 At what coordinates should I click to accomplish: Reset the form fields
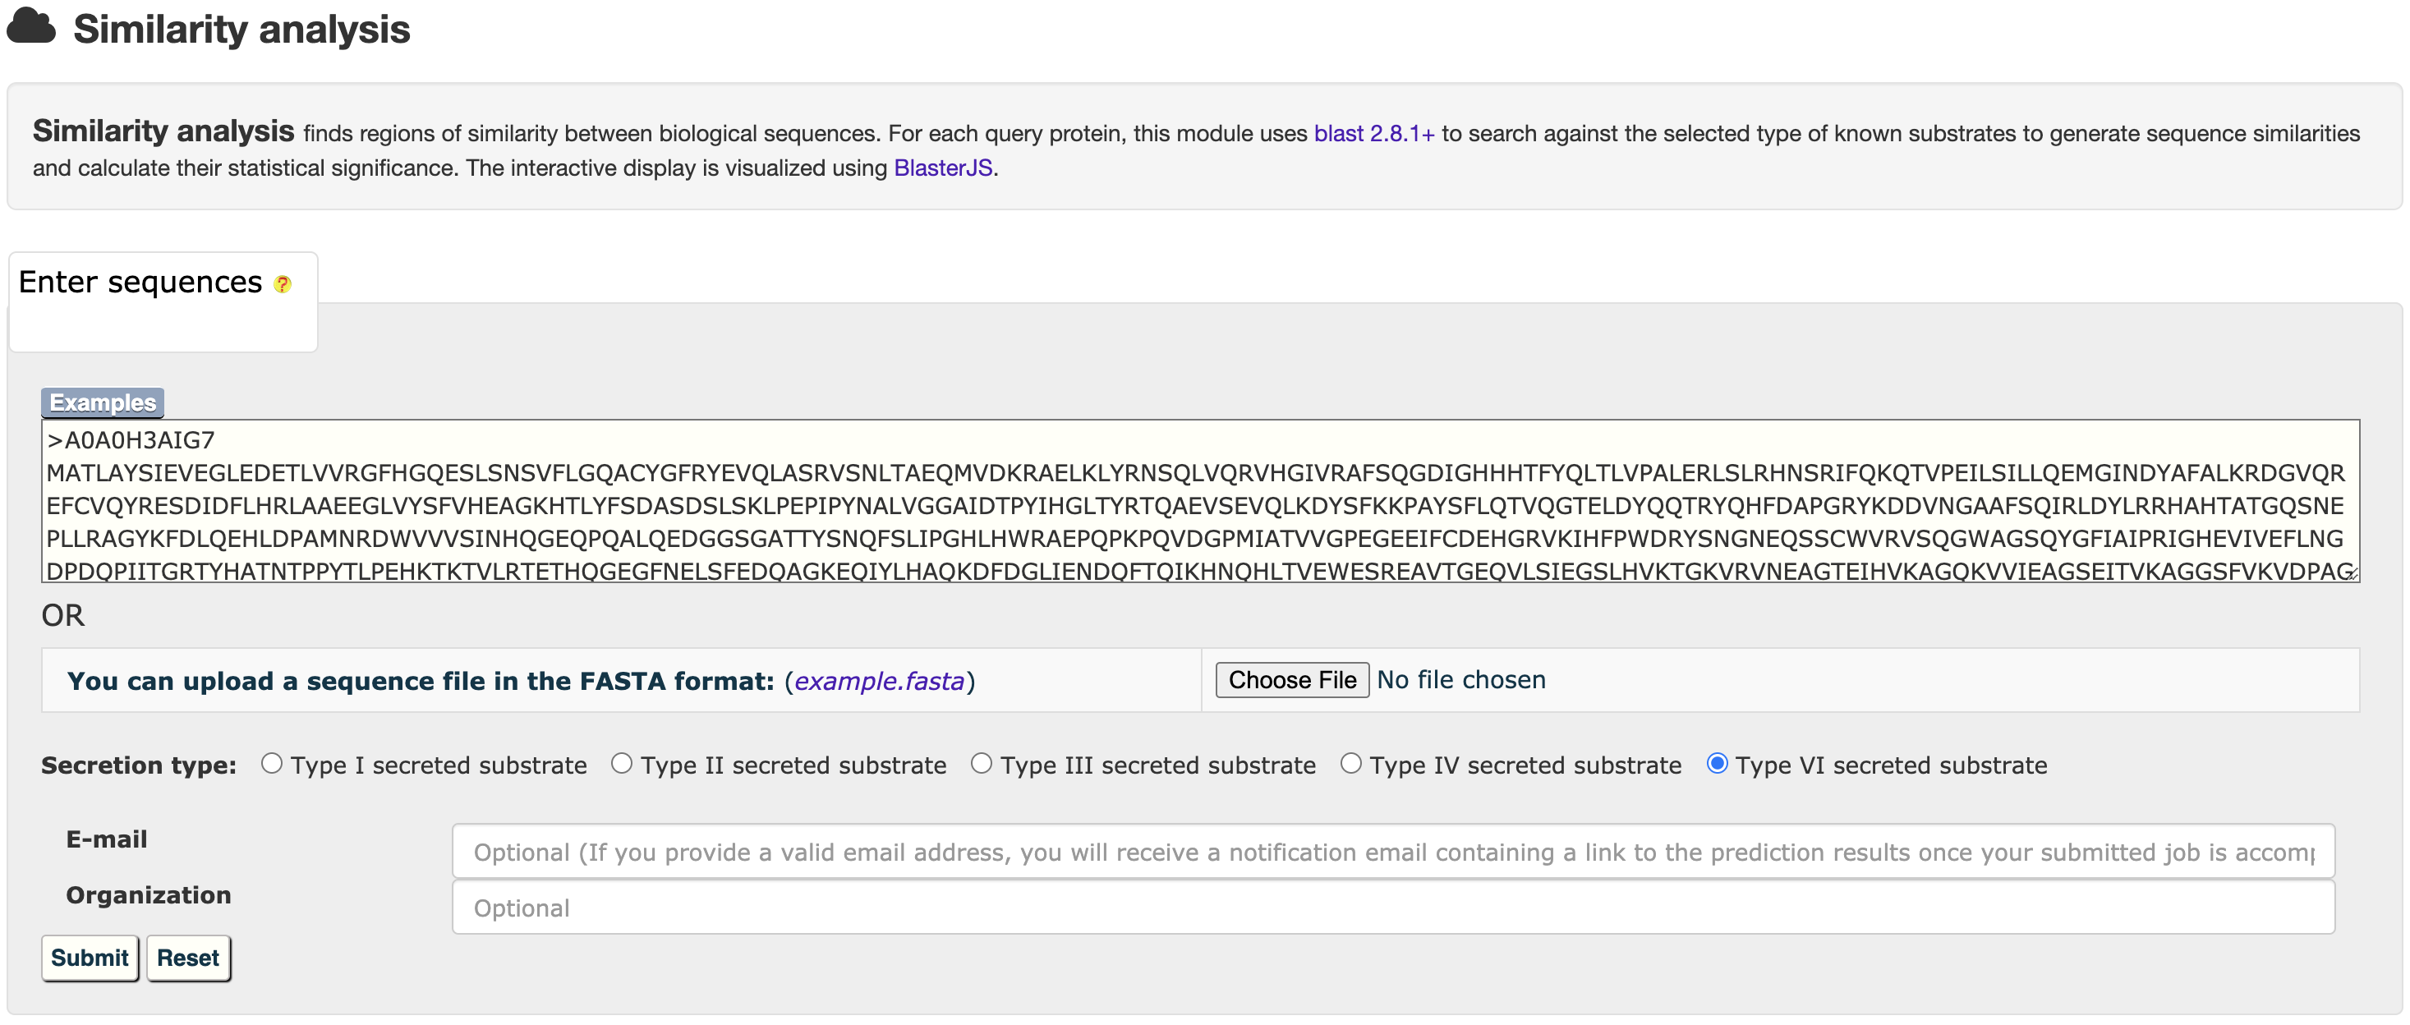188,958
